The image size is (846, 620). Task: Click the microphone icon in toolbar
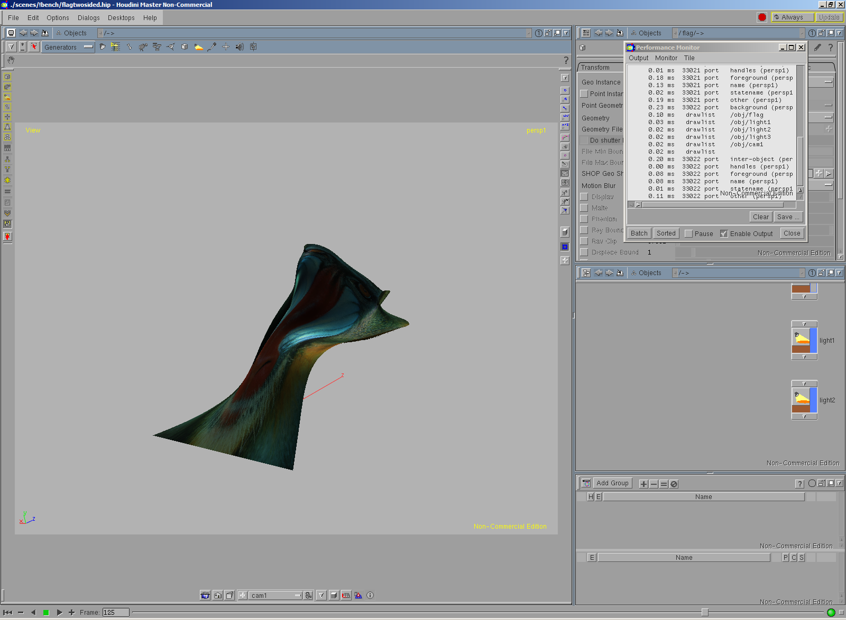tap(212, 47)
